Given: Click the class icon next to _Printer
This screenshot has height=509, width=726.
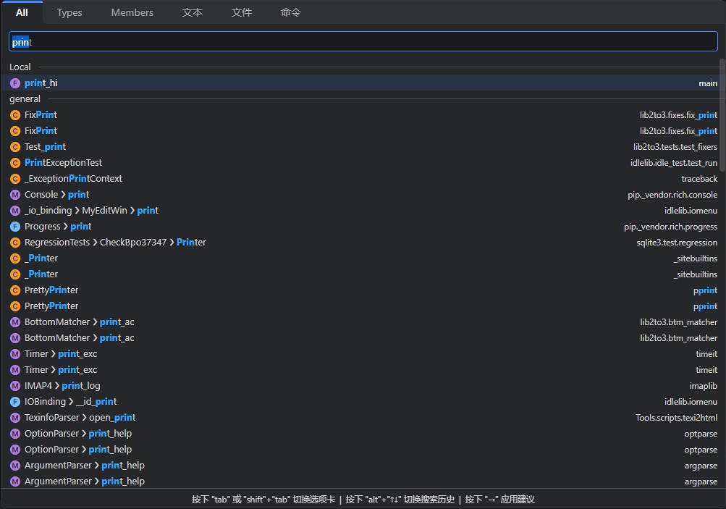Looking at the screenshot, I should [14, 258].
